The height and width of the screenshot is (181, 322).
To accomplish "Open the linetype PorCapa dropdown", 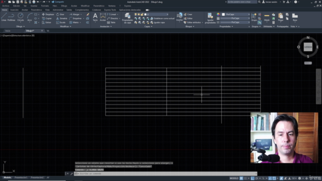I will tap(235, 22).
